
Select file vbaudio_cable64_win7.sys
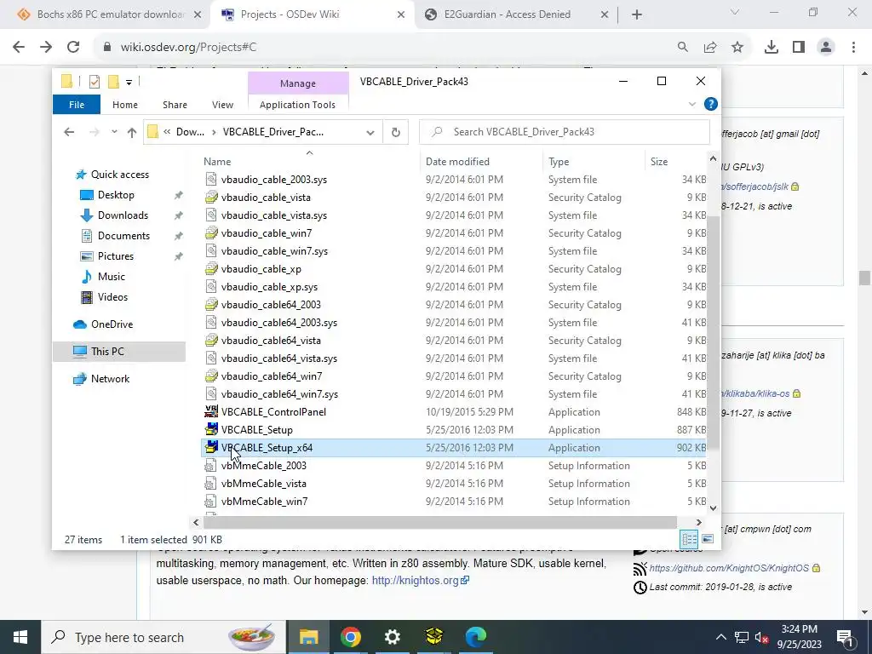(279, 394)
